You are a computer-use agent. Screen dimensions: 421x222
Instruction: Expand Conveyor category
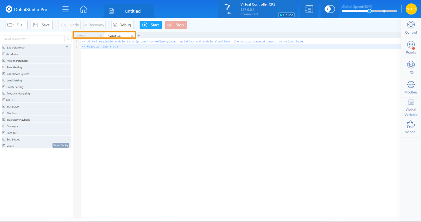coord(4,126)
